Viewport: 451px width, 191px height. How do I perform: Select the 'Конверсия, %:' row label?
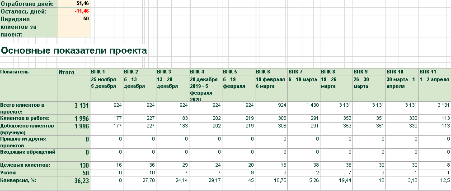coord(28,183)
